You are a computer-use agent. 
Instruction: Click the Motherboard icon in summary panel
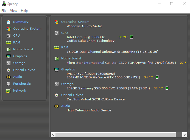[57, 59]
